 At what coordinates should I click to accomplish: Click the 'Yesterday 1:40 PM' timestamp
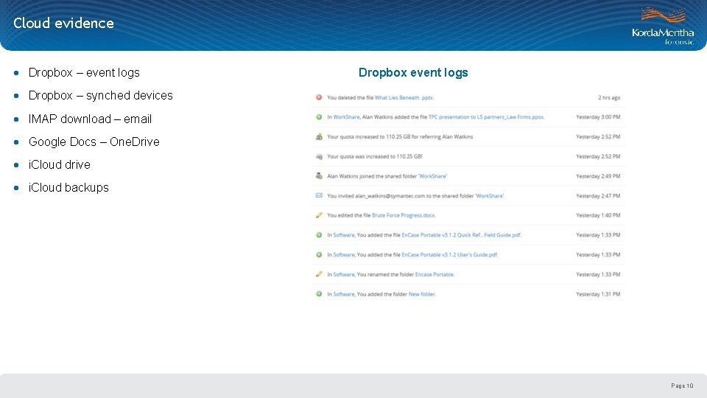(598, 215)
